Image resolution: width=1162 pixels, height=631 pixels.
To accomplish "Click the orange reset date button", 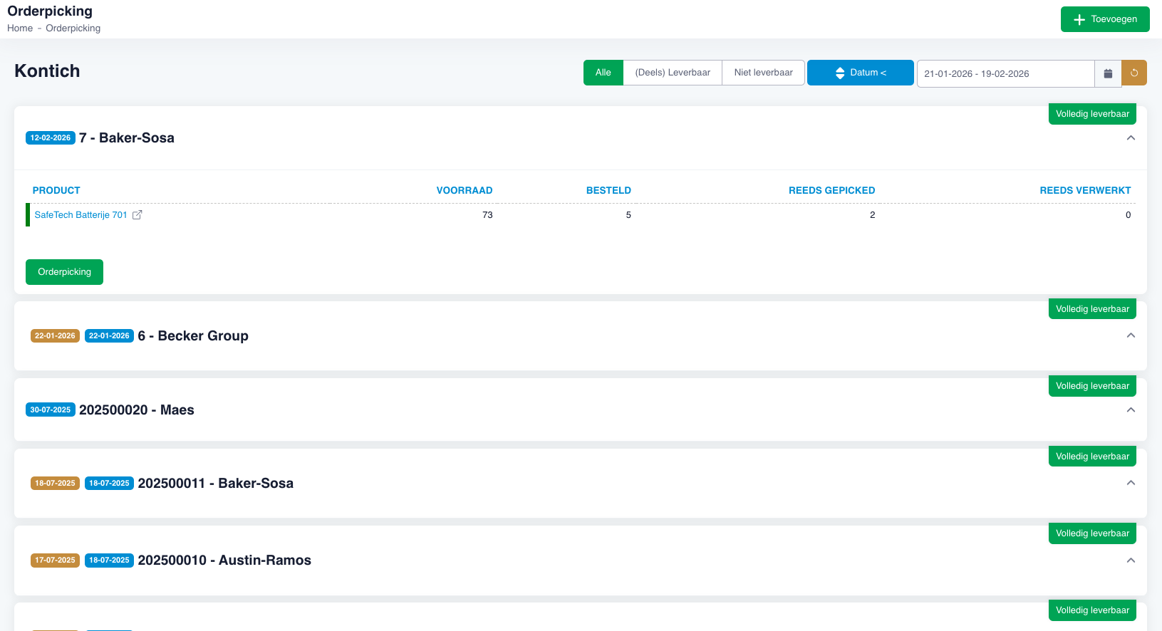I will [1134, 73].
